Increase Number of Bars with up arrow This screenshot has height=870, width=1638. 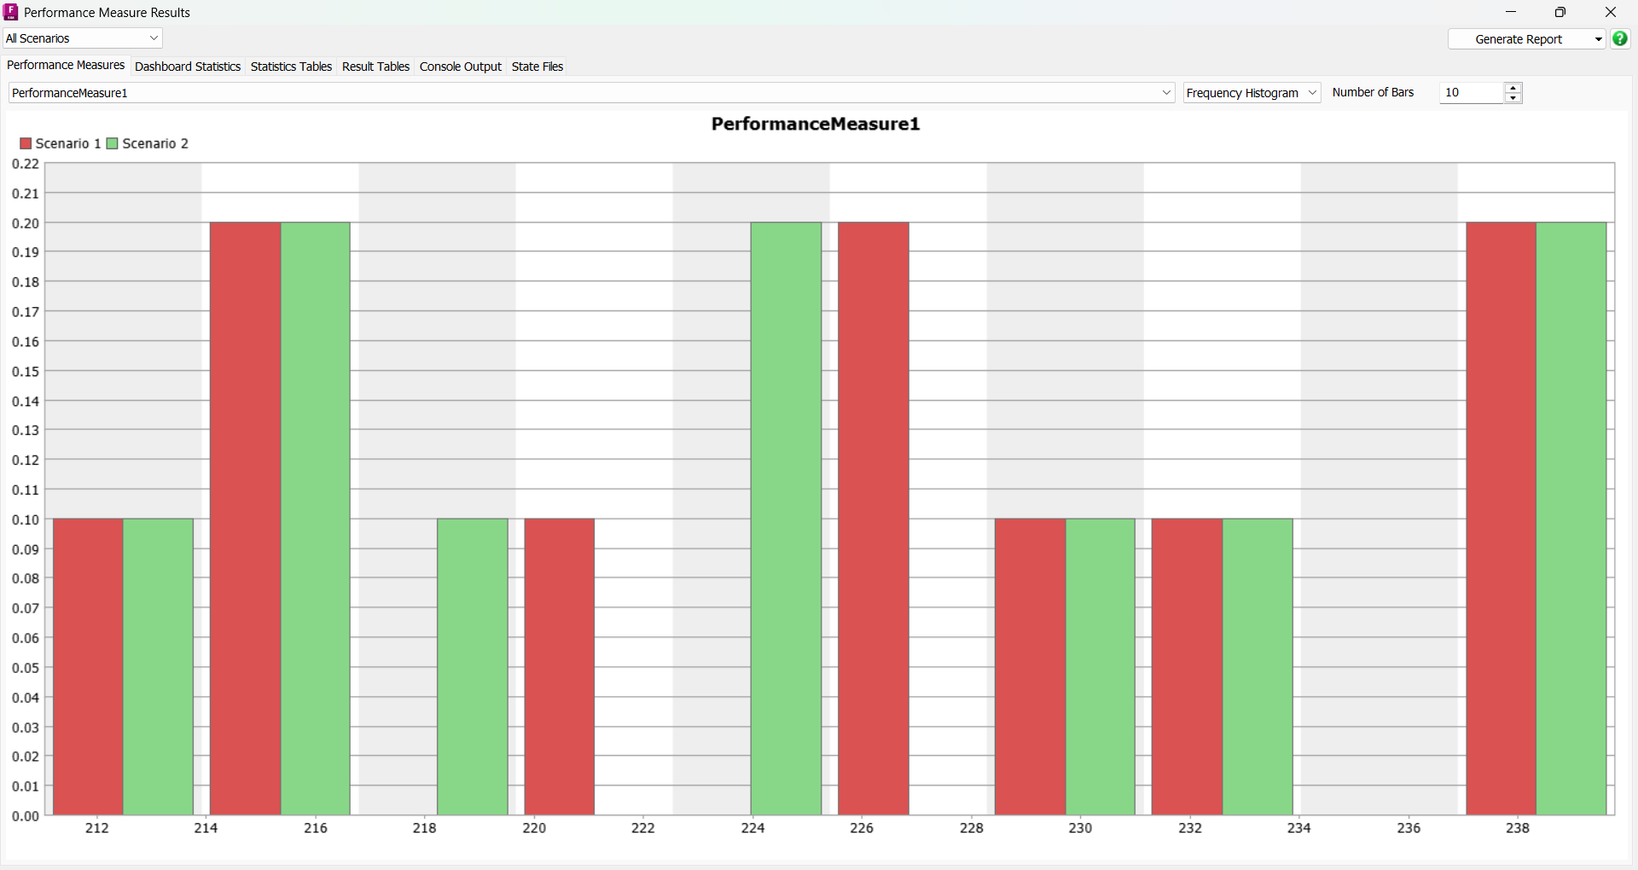coord(1513,88)
